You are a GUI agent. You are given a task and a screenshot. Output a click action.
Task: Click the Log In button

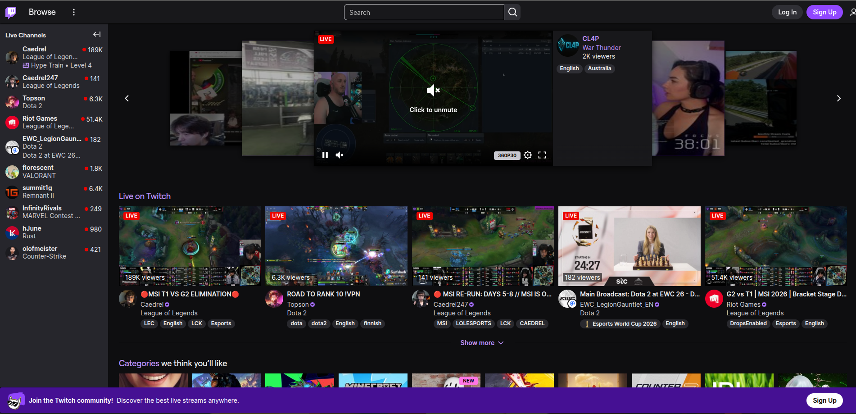point(787,12)
